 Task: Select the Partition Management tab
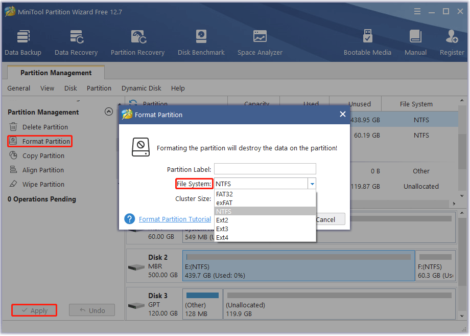coord(56,73)
